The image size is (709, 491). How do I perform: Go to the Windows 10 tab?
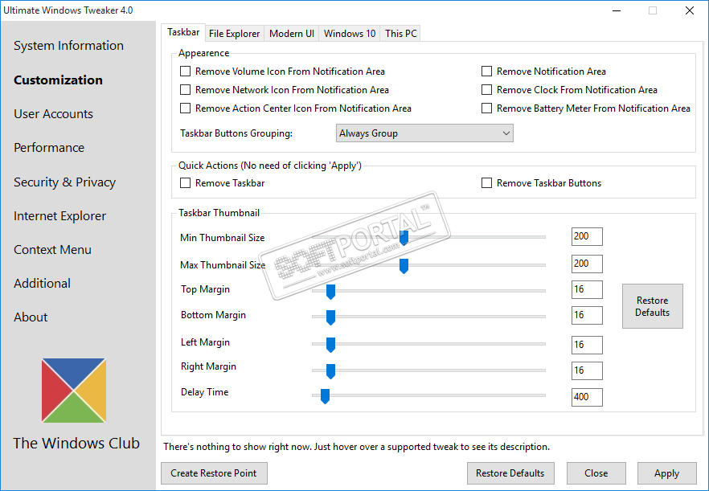click(x=350, y=34)
